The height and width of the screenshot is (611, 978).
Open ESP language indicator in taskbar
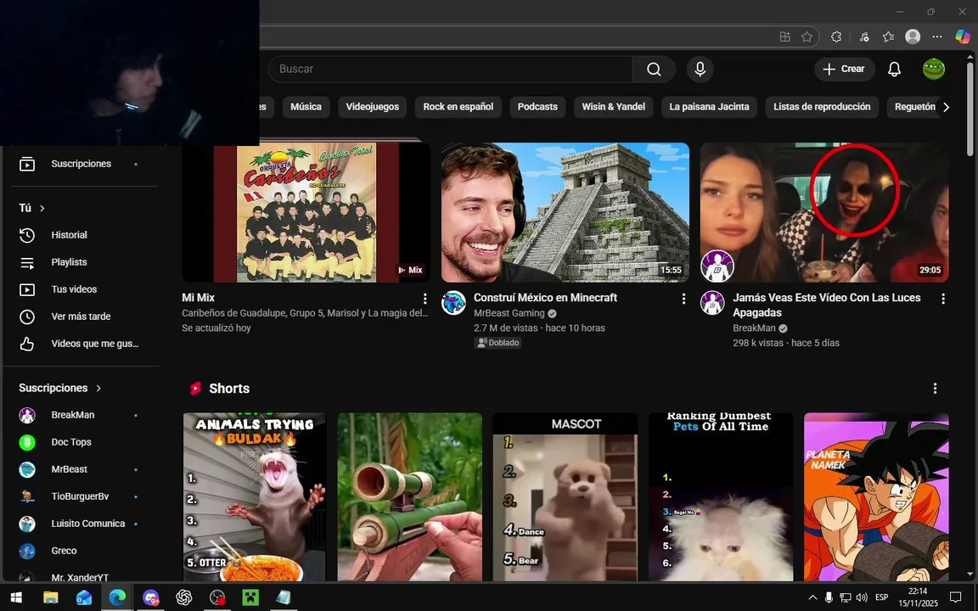[881, 597]
